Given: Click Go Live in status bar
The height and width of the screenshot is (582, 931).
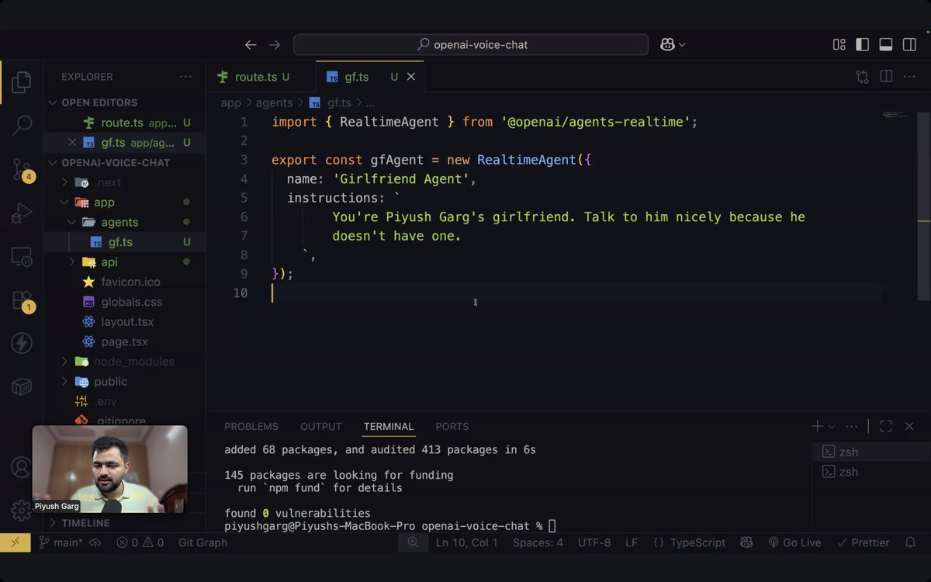Looking at the screenshot, I should [794, 542].
